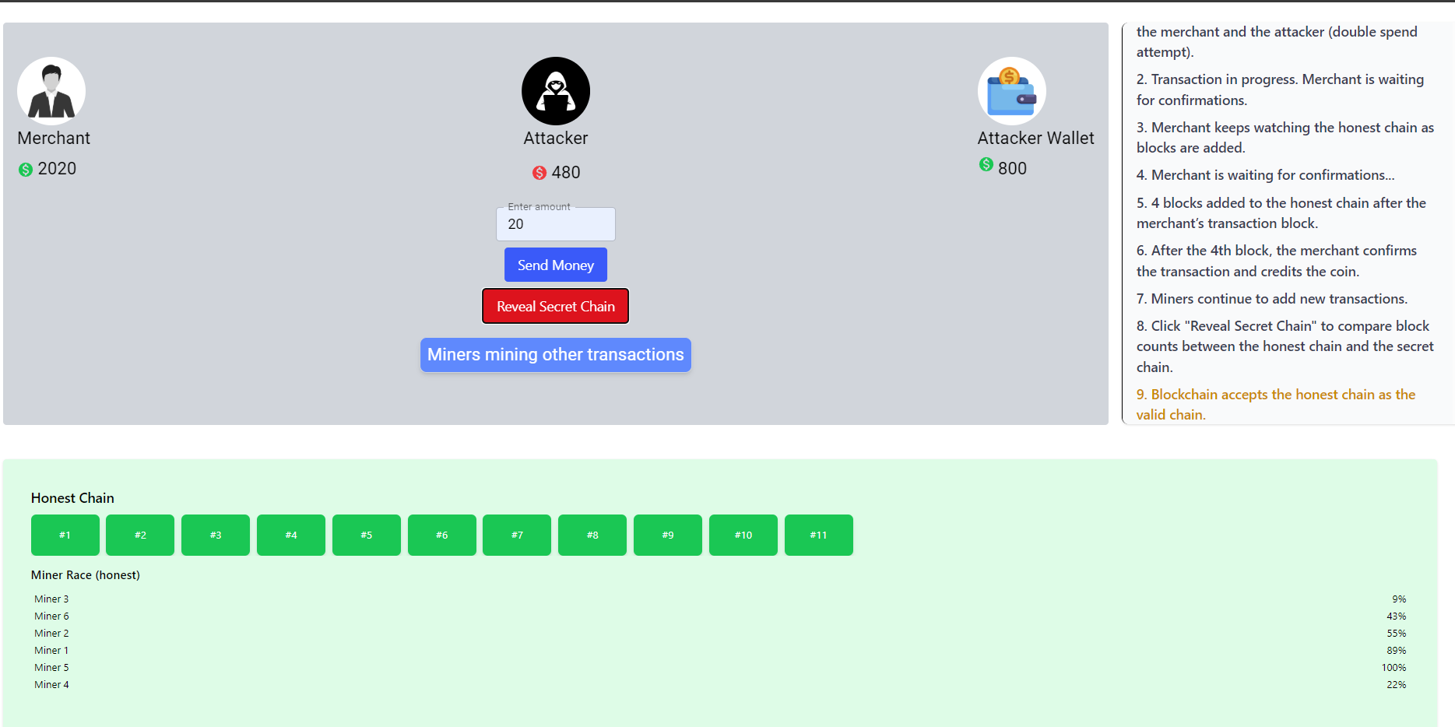This screenshot has width=1455, height=727.
Task: Click the green dollar coin beside 2020
Action: click(26, 170)
